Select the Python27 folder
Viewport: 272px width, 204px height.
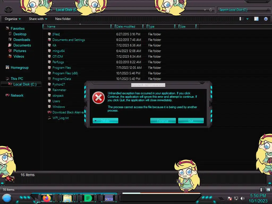point(59,84)
